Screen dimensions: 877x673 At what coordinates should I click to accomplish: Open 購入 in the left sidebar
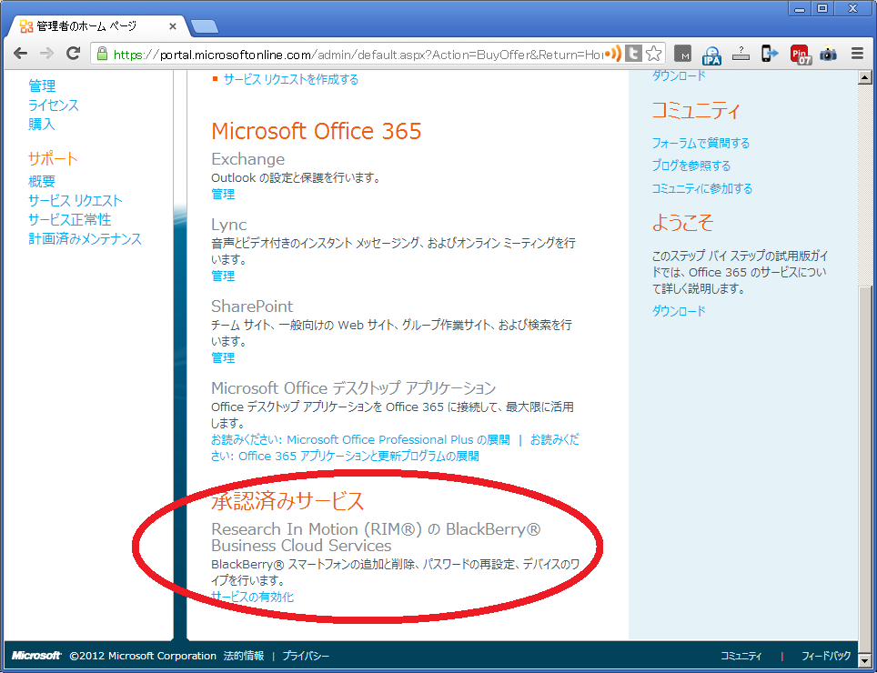[x=42, y=124]
